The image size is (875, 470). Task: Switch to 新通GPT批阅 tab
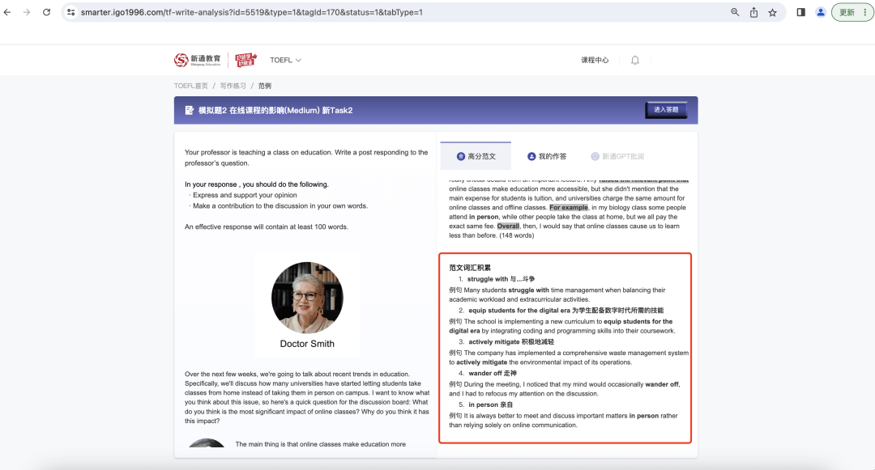(617, 156)
